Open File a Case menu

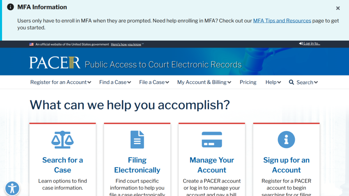pyautogui.click(x=154, y=82)
